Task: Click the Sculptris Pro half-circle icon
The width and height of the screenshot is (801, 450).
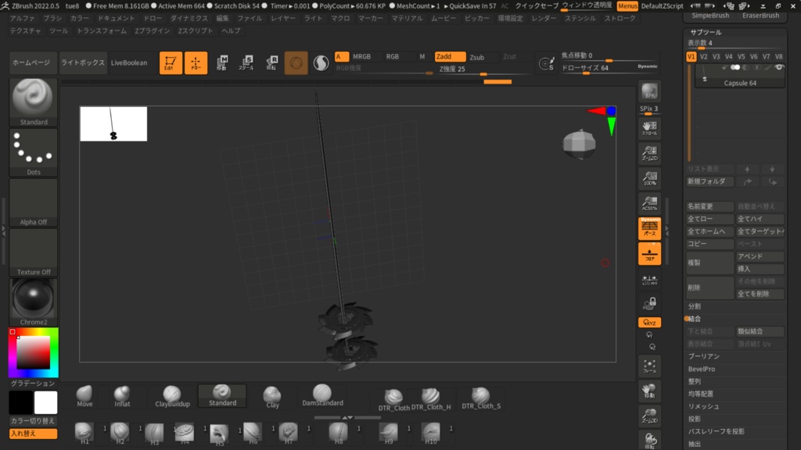Action: (321, 62)
